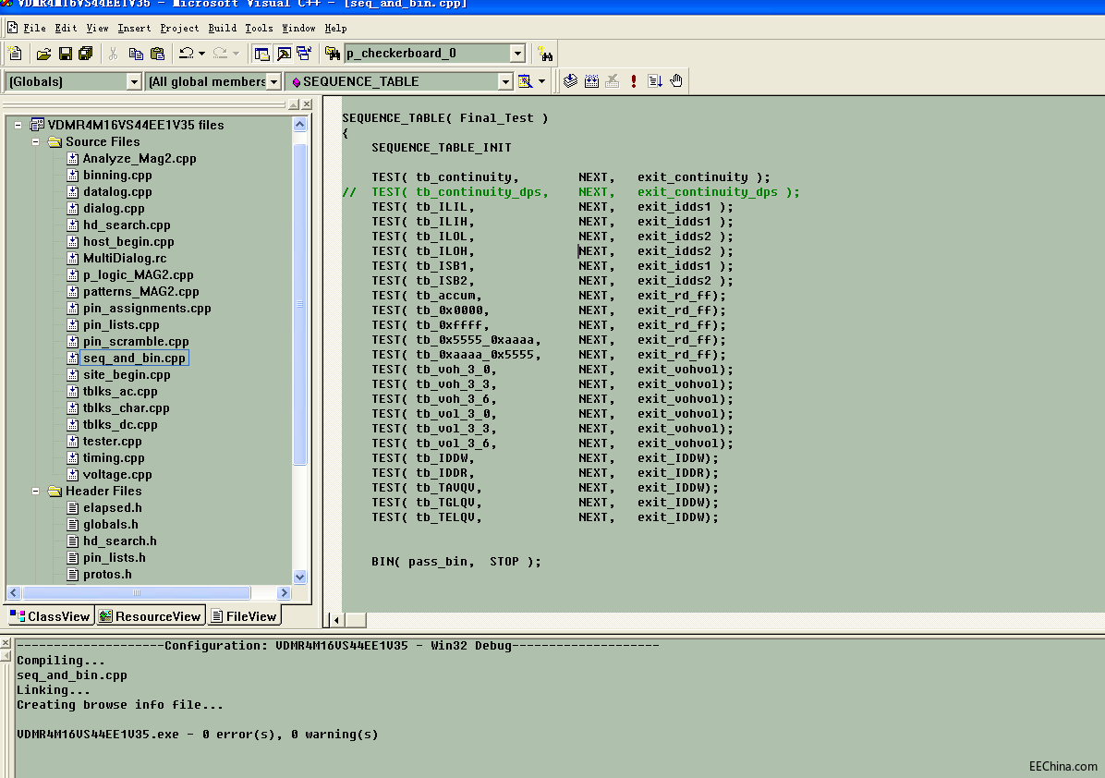Open the Edit menu
1105x778 pixels.
66,29
